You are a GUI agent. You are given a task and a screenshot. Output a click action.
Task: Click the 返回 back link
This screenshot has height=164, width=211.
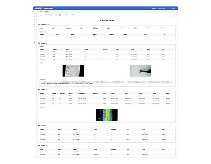click(40, 15)
